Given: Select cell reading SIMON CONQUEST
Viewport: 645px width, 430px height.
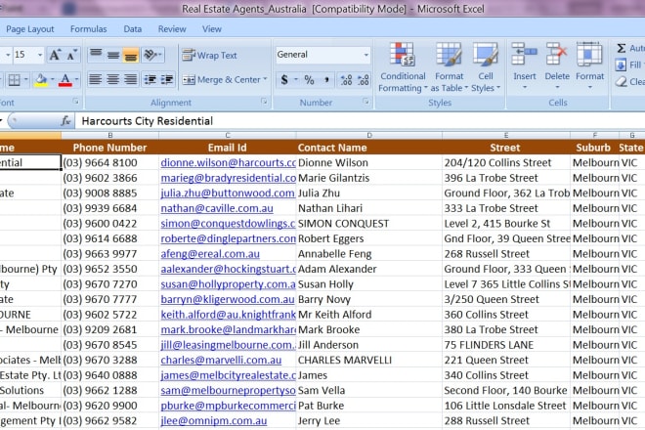Looking at the screenshot, I should point(369,224).
